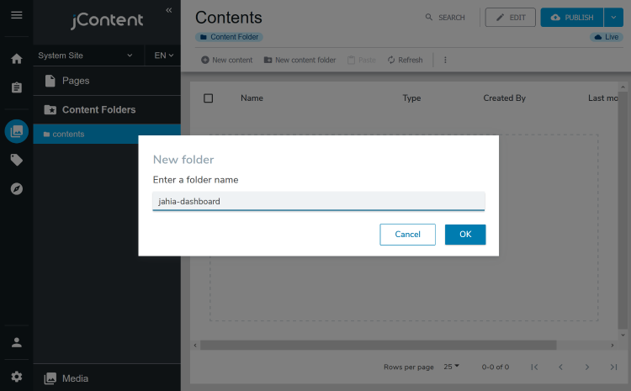Open the Media section
This screenshot has width=631, height=391.
107,378
